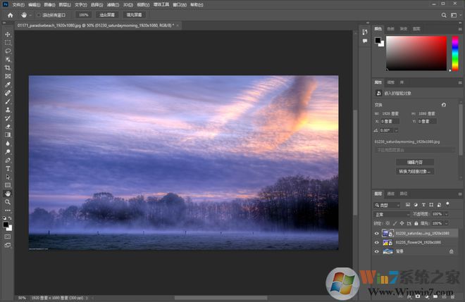Click the vertical hue slider in color panel

[x=454, y=51]
